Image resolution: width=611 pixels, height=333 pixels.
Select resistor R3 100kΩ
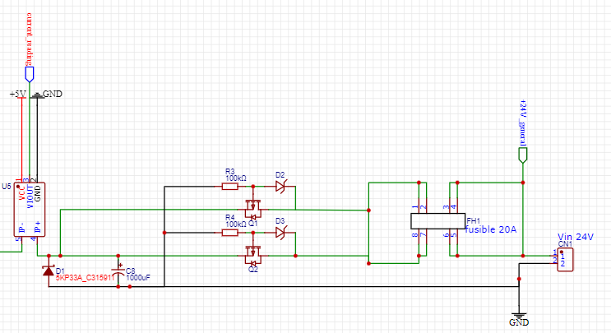pos(230,187)
